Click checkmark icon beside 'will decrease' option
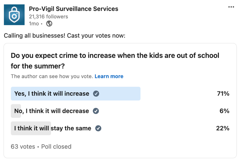 click(96, 111)
